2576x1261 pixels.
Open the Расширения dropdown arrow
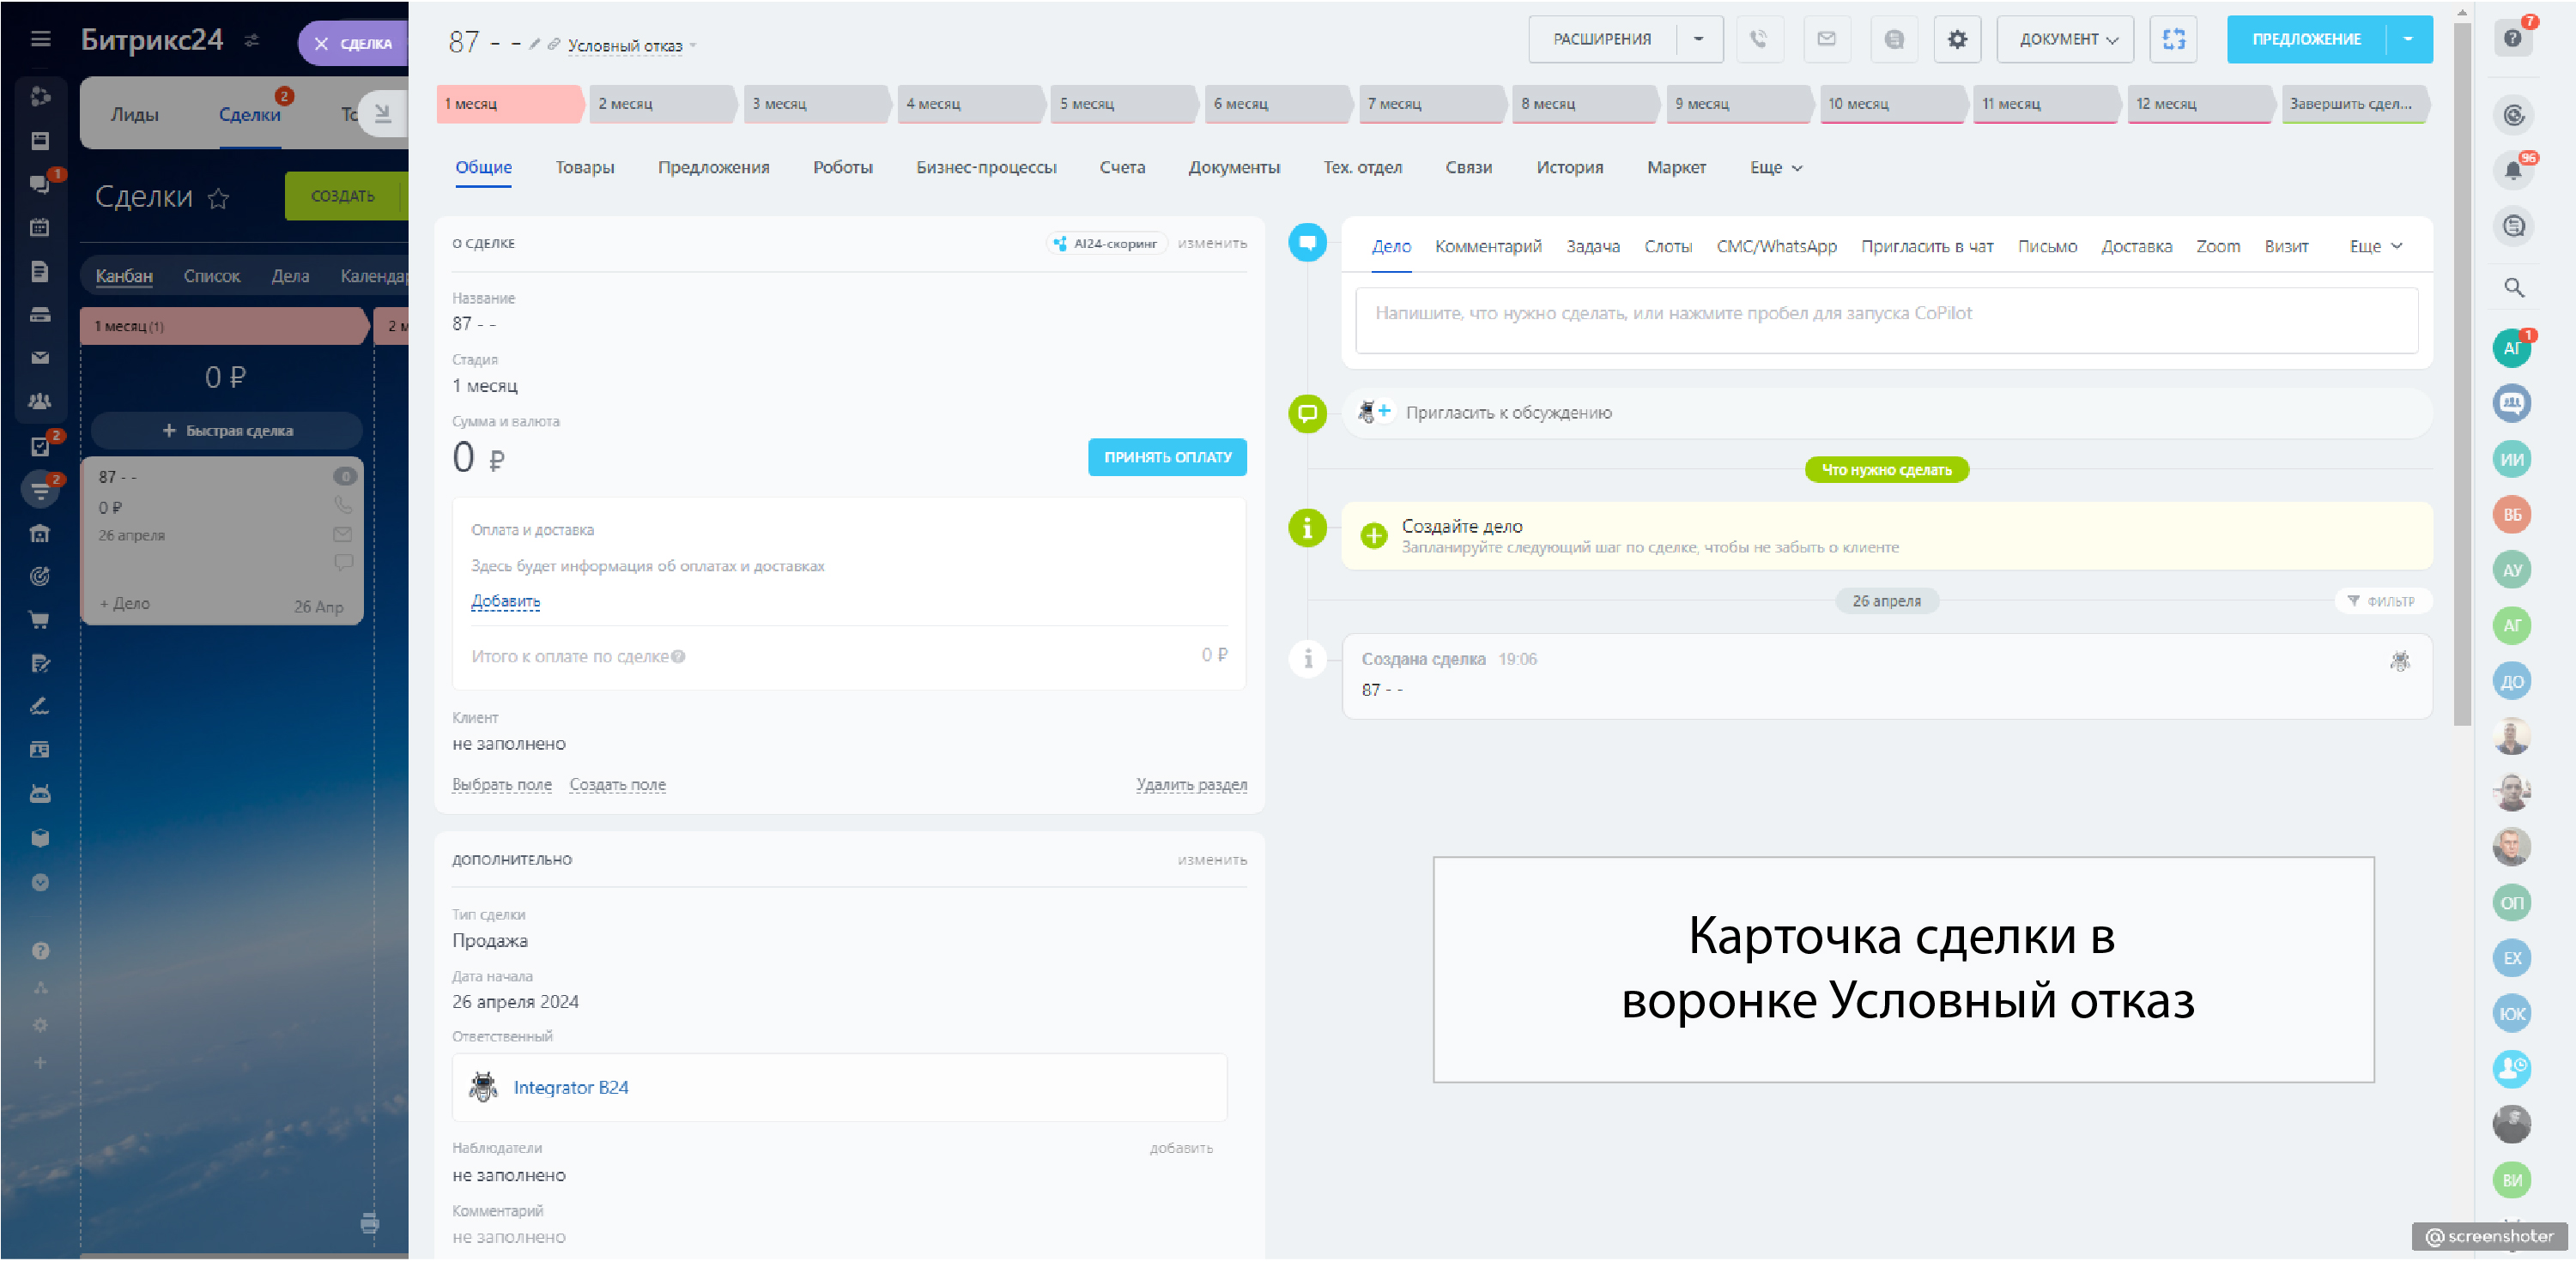click(1698, 40)
